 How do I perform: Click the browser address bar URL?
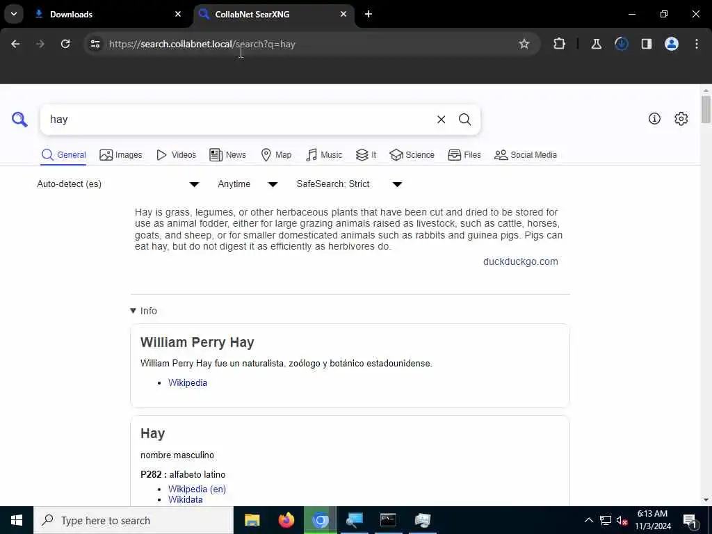pos(202,44)
